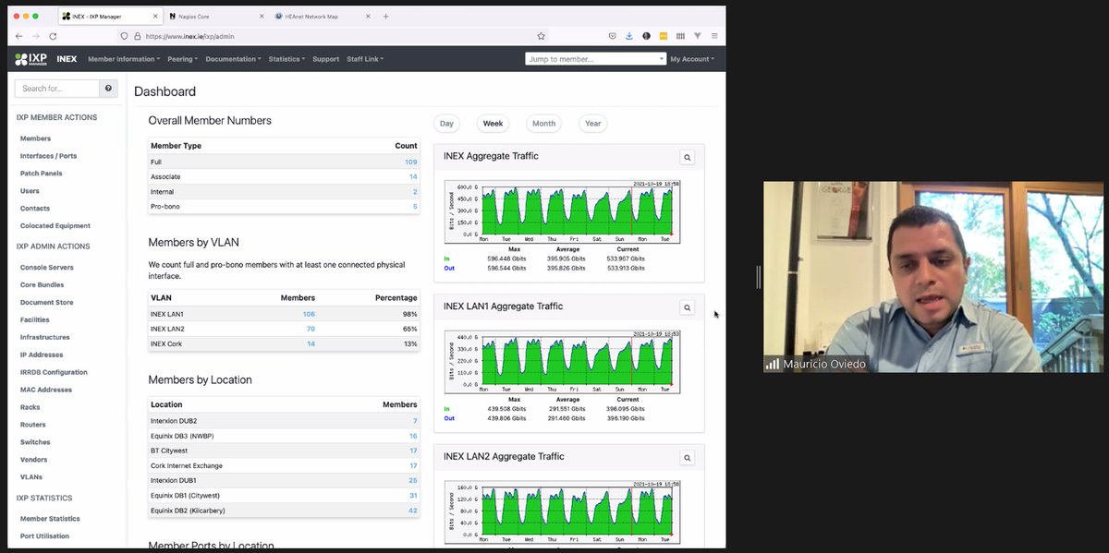Open the Staff Link dropdown
This screenshot has width=1109, height=553.
pyautogui.click(x=365, y=59)
